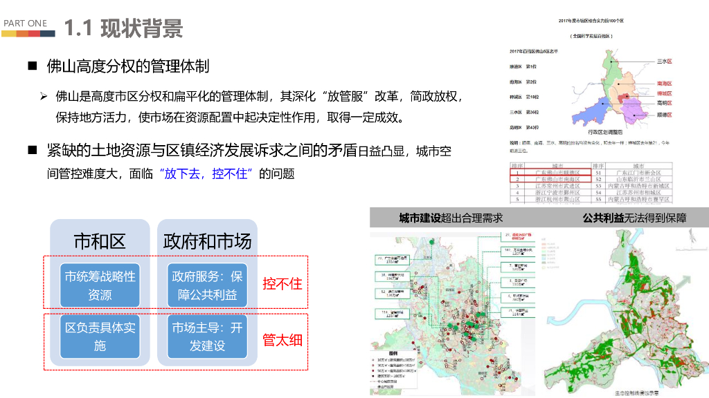Click the "南海区" map label
The image size is (709, 398).
pos(664,84)
